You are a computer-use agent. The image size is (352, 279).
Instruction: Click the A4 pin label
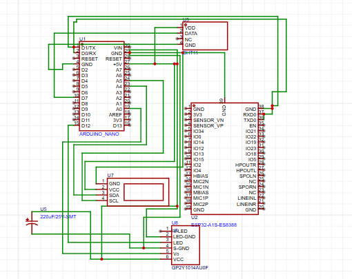click(119, 87)
